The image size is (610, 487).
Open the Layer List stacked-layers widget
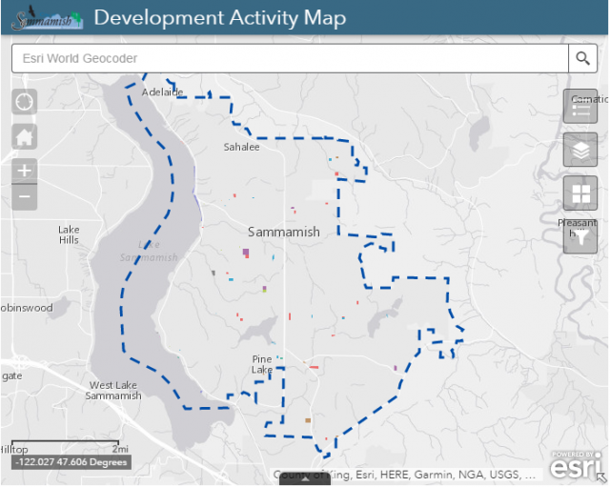pos(580,150)
